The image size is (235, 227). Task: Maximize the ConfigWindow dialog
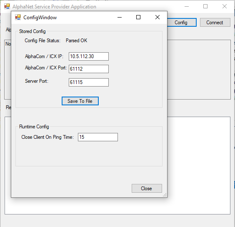[138, 17]
